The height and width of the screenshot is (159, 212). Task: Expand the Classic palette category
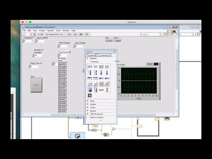point(88,107)
